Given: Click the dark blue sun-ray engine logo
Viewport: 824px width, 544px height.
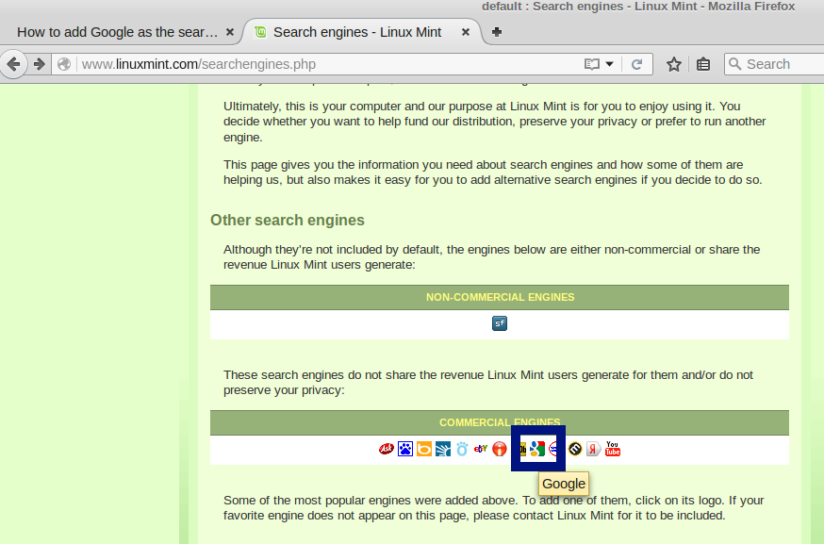Looking at the screenshot, I should point(443,449).
